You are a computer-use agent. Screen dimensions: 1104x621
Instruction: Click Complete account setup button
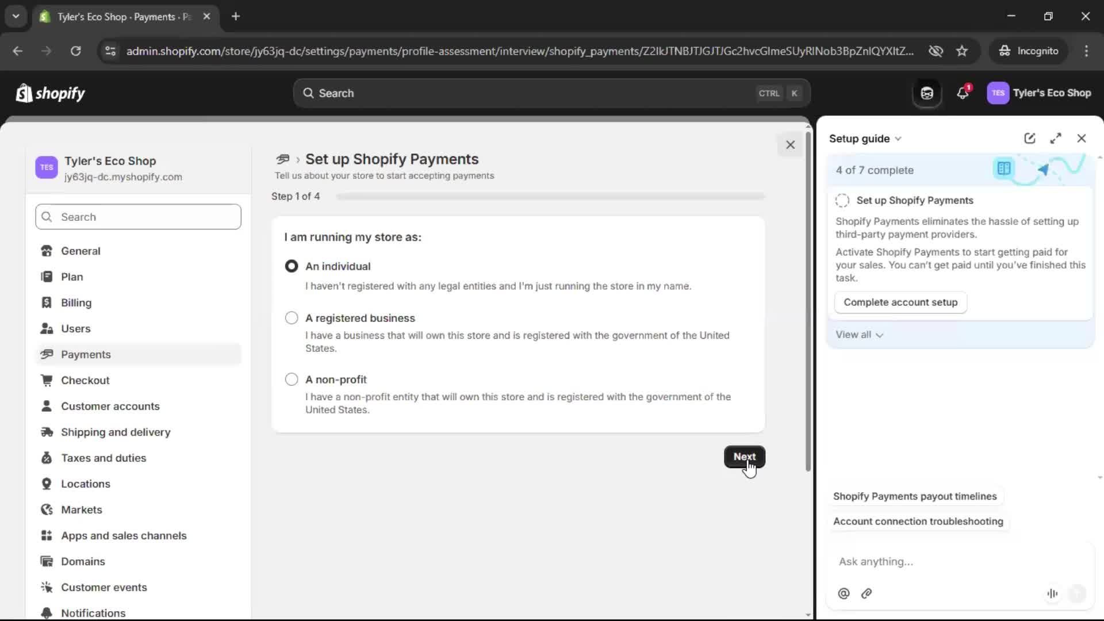tap(900, 302)
